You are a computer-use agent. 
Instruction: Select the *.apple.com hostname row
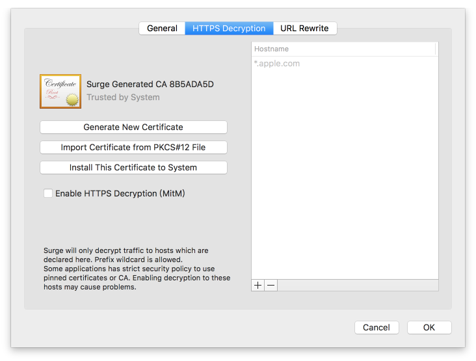click(343, 64)
